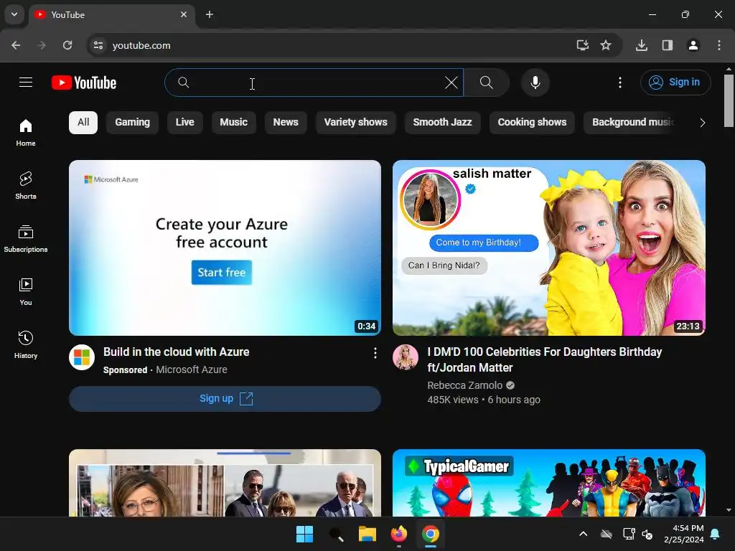This screenshot has width=735, height=551.
Task: Open a new browser tab with plus
Action: coord(210,14)
